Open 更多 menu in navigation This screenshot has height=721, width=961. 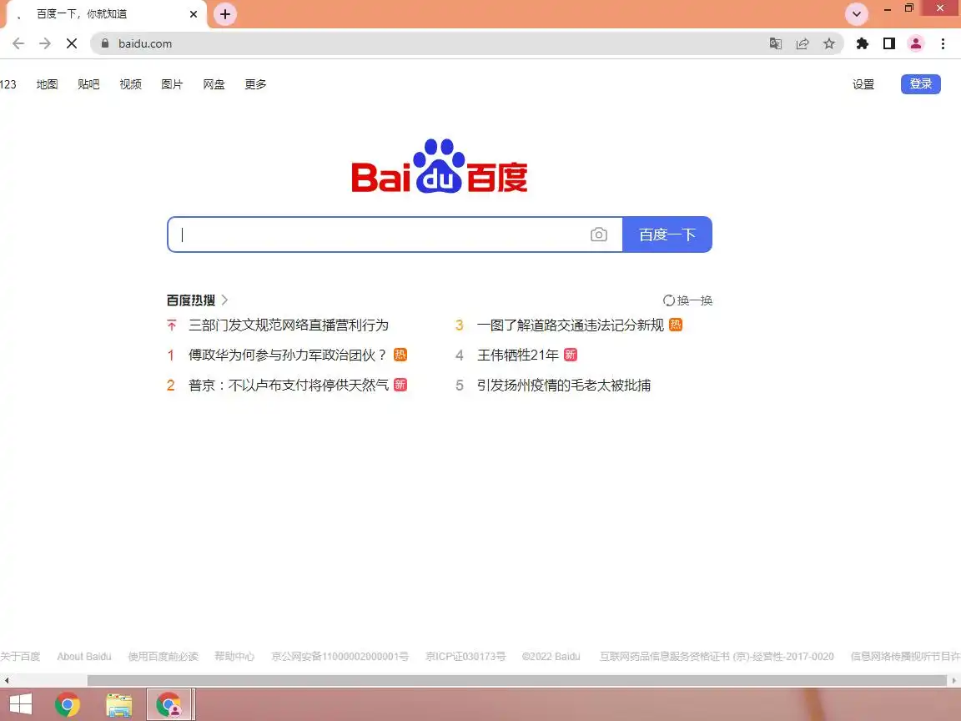pos(255,84)
